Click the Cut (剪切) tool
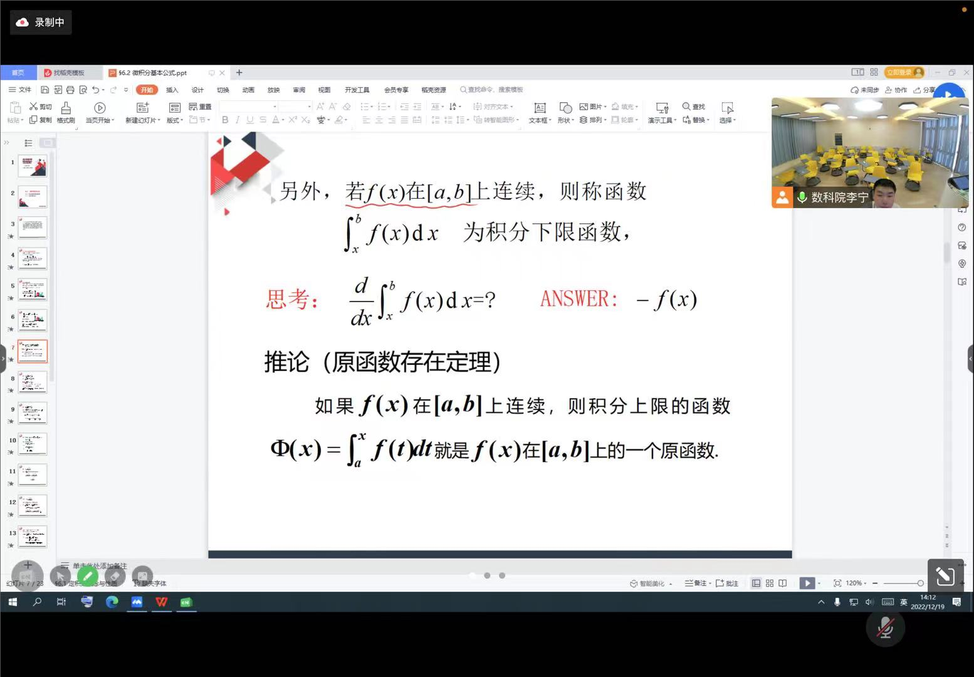This screenshot has height=677, width=974. [x=41, y=107]
